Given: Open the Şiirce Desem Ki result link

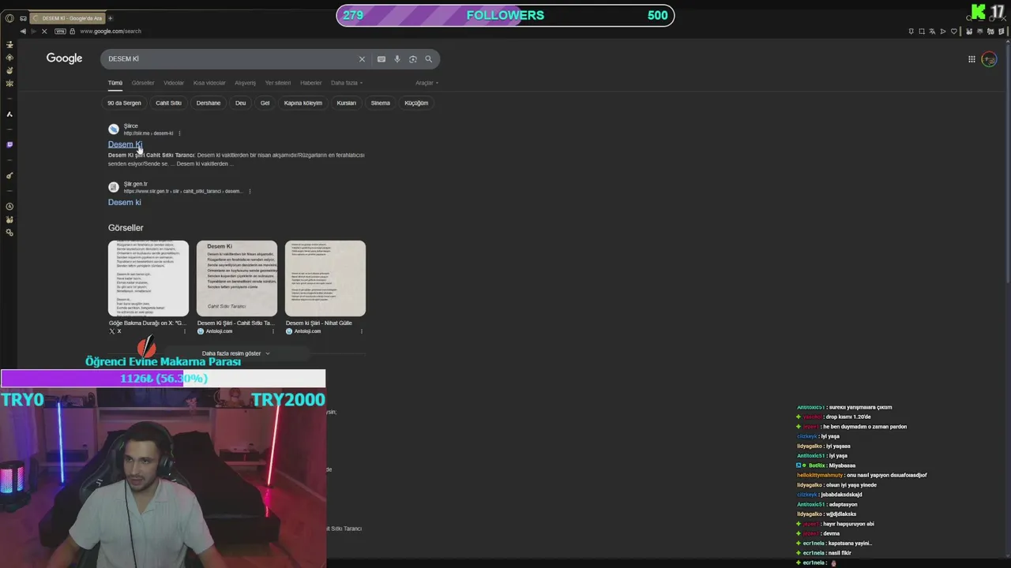Looking at the screenshot, I should [x=125, y=144].
